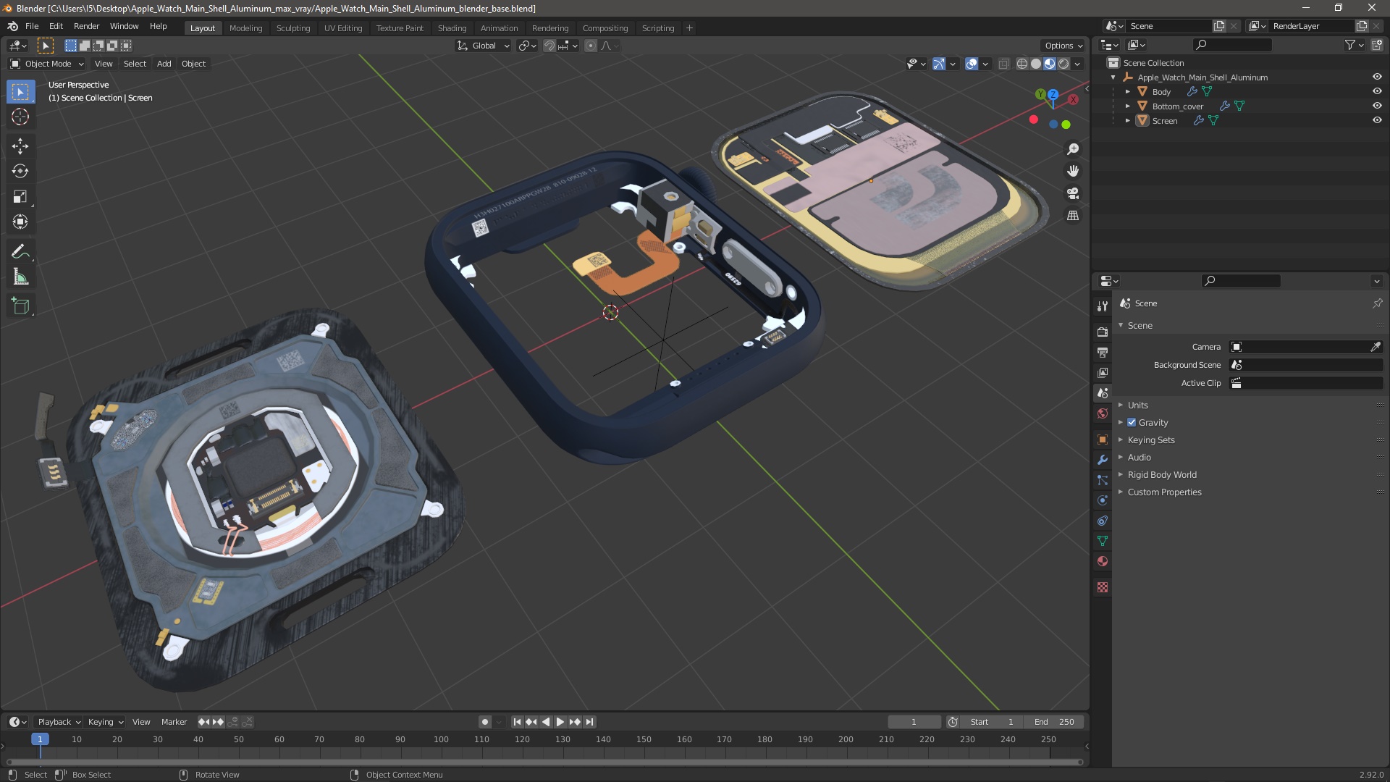Click the timeline horizontal scrollbar

point(544,762)
